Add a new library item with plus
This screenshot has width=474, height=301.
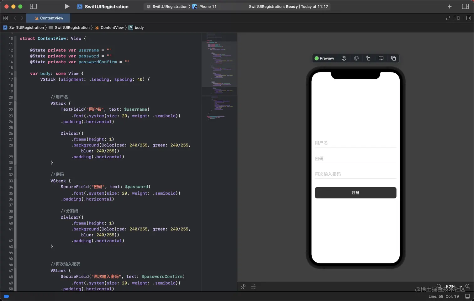coord(450,6)
